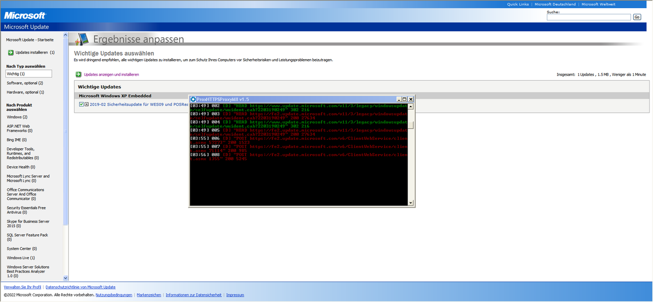The width and height of the screenshot is (653, 302).
Task: Click console log entry 002 HEAD line
Action: click(x=299, y=108)
